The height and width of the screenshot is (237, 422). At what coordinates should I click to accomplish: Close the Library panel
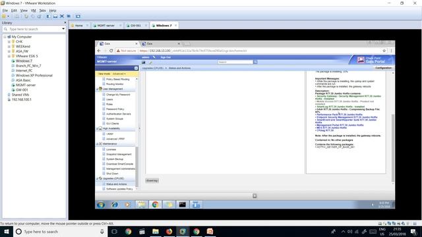tap(65, 23)
